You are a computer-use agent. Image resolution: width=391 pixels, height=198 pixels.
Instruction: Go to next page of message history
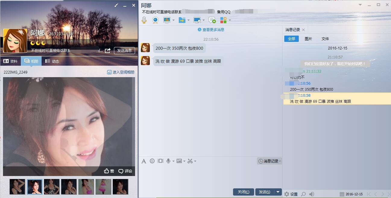coord(383,194)
